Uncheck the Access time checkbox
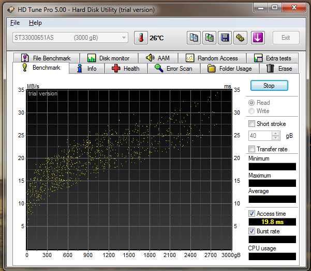Image resolution: width=311 pixels, height=271 pixels. tap(251, 214)
